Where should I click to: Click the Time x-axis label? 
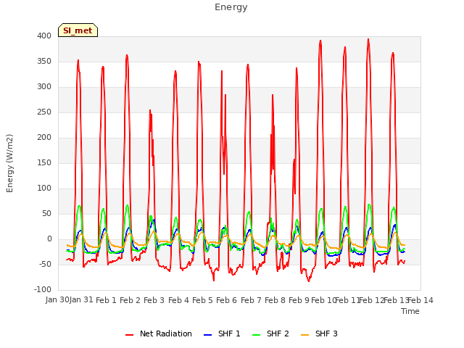(410, 311)
